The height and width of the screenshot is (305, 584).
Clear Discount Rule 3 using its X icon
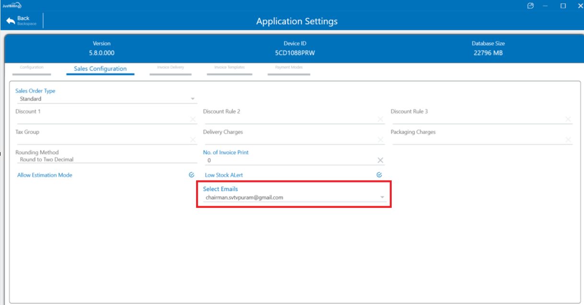click(x=568, y=119)
